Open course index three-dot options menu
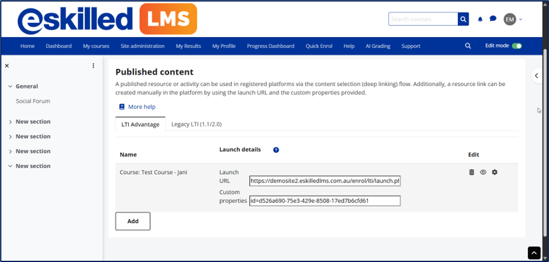This screenshot has width=549, height=262. click(x=94, y=65)
